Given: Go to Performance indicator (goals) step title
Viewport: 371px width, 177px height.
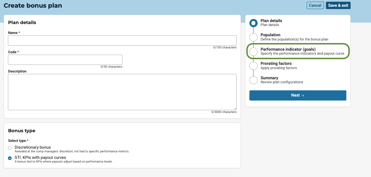Looking at the screenshot, I should (288, 49).
